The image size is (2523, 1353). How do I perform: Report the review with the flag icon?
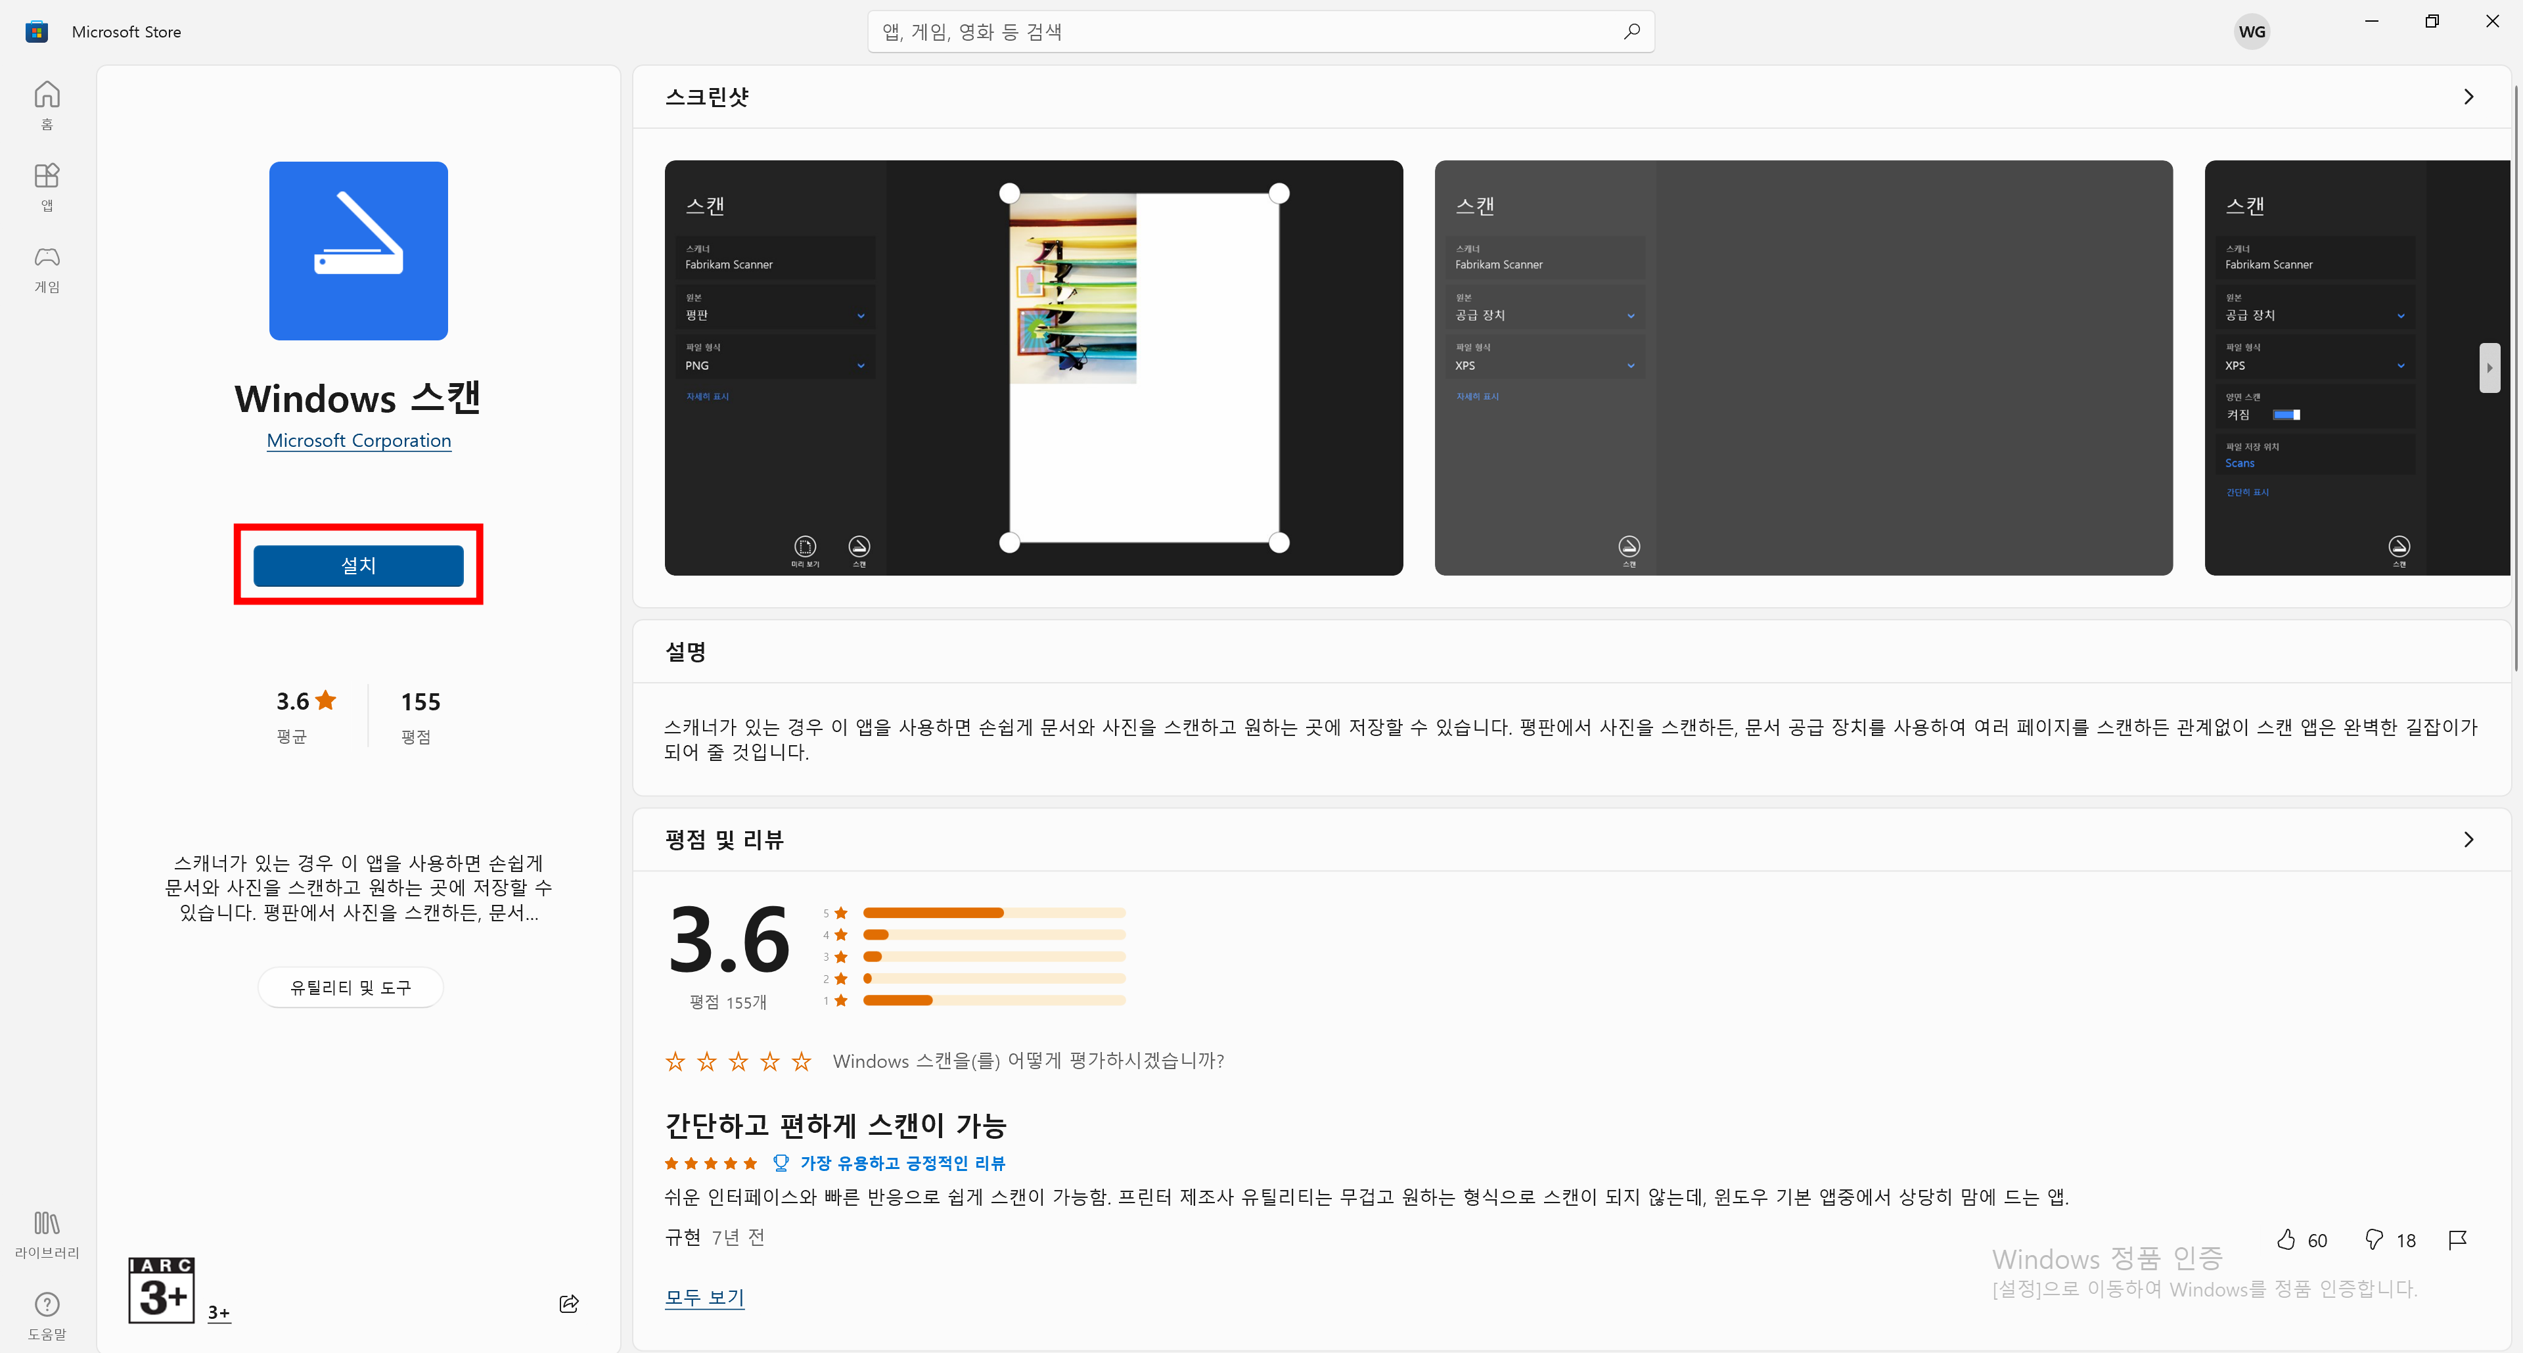click(2457, 1239)
